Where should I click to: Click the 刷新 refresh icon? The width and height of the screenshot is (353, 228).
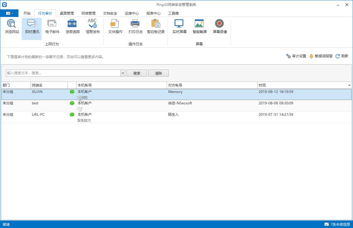coord(338,56)
